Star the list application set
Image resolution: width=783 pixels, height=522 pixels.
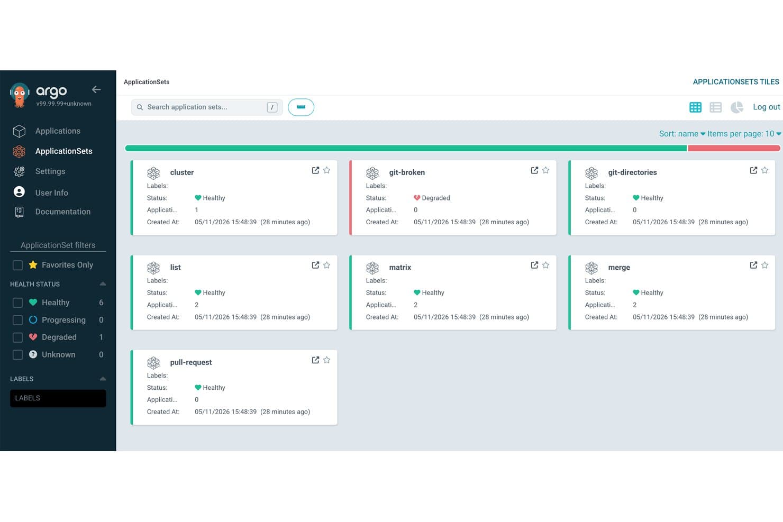click(x=327, y=265)
